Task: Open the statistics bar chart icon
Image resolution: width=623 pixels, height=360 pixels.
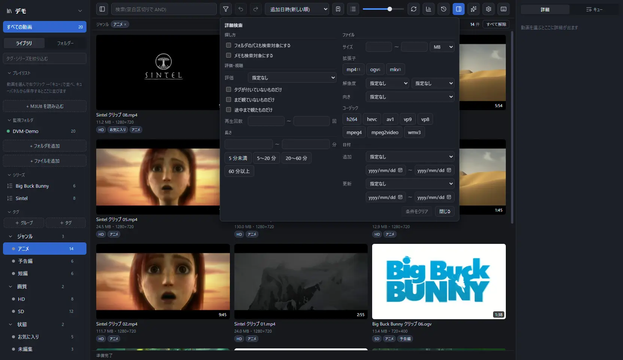Action: point(429,9)
